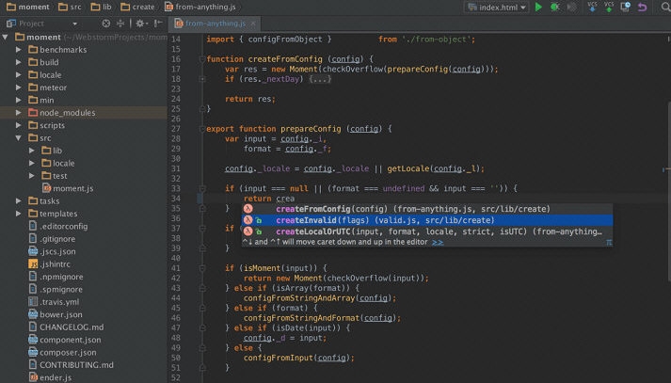Select the .jscs.json file

coord(52,251)
